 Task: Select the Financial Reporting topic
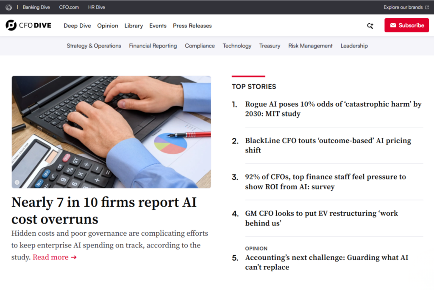pyautogui.click(x=153, y=46)
